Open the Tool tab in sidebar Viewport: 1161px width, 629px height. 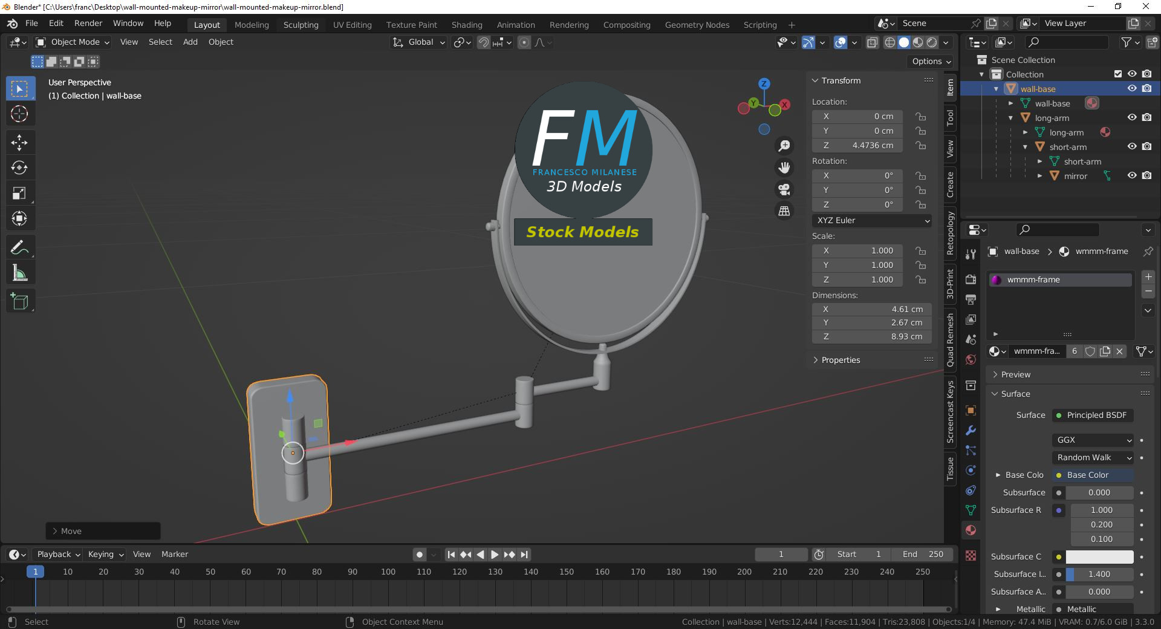951,117
